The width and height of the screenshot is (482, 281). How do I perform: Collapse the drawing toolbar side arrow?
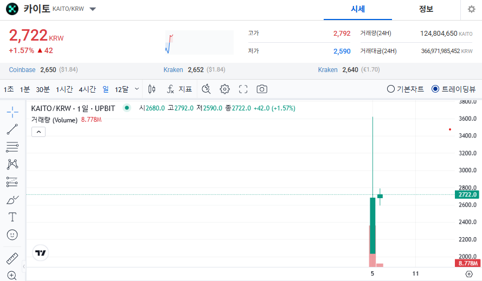point(24,266)
